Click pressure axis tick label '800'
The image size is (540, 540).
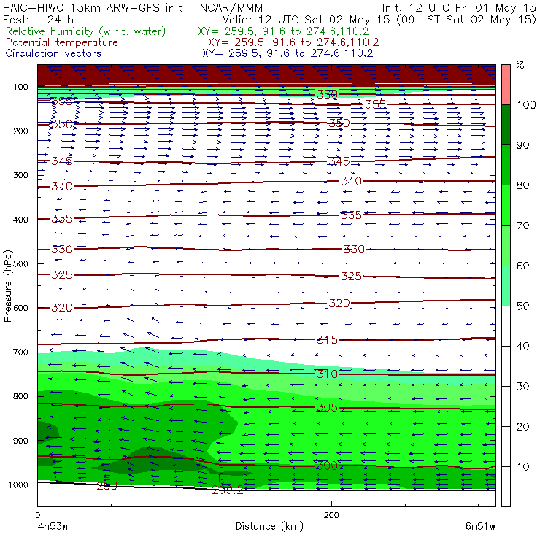[x=20, y=396]
